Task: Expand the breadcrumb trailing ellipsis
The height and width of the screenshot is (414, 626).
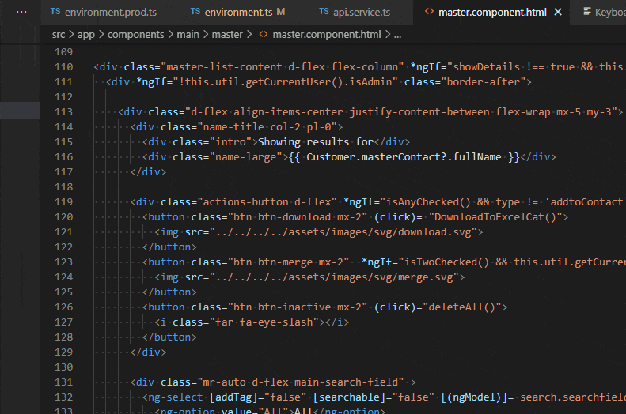Action: point(397,36)
